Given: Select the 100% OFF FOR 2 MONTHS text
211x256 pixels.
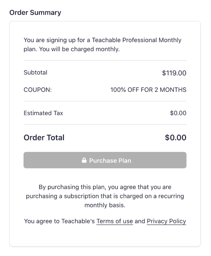Looking at the screenshot, I should point(148,90).
